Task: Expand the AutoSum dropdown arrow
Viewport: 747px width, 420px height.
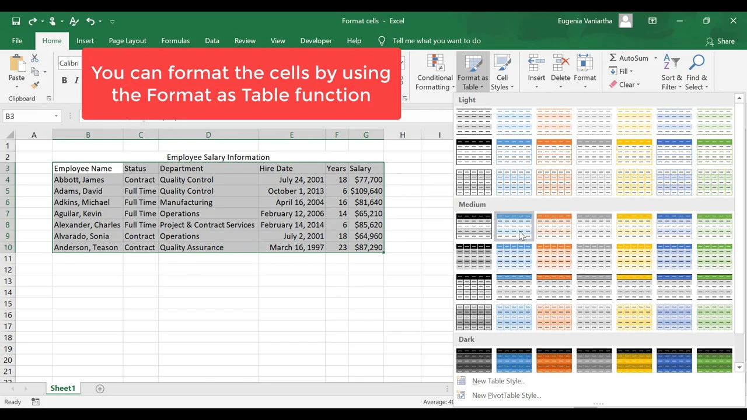Action: click(x=655, y=58)
